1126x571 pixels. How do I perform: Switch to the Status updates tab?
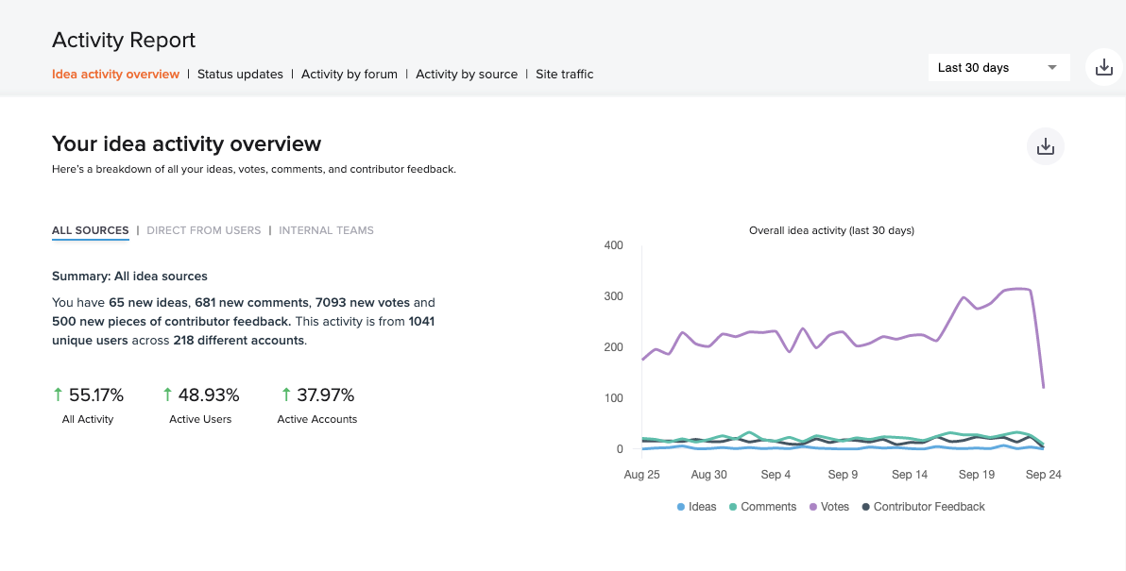240,75
